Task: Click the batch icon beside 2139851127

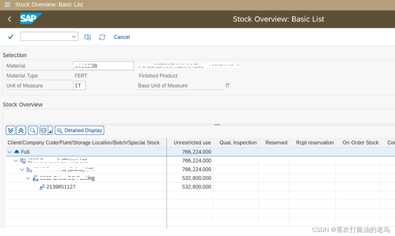Action: [42, 187]
